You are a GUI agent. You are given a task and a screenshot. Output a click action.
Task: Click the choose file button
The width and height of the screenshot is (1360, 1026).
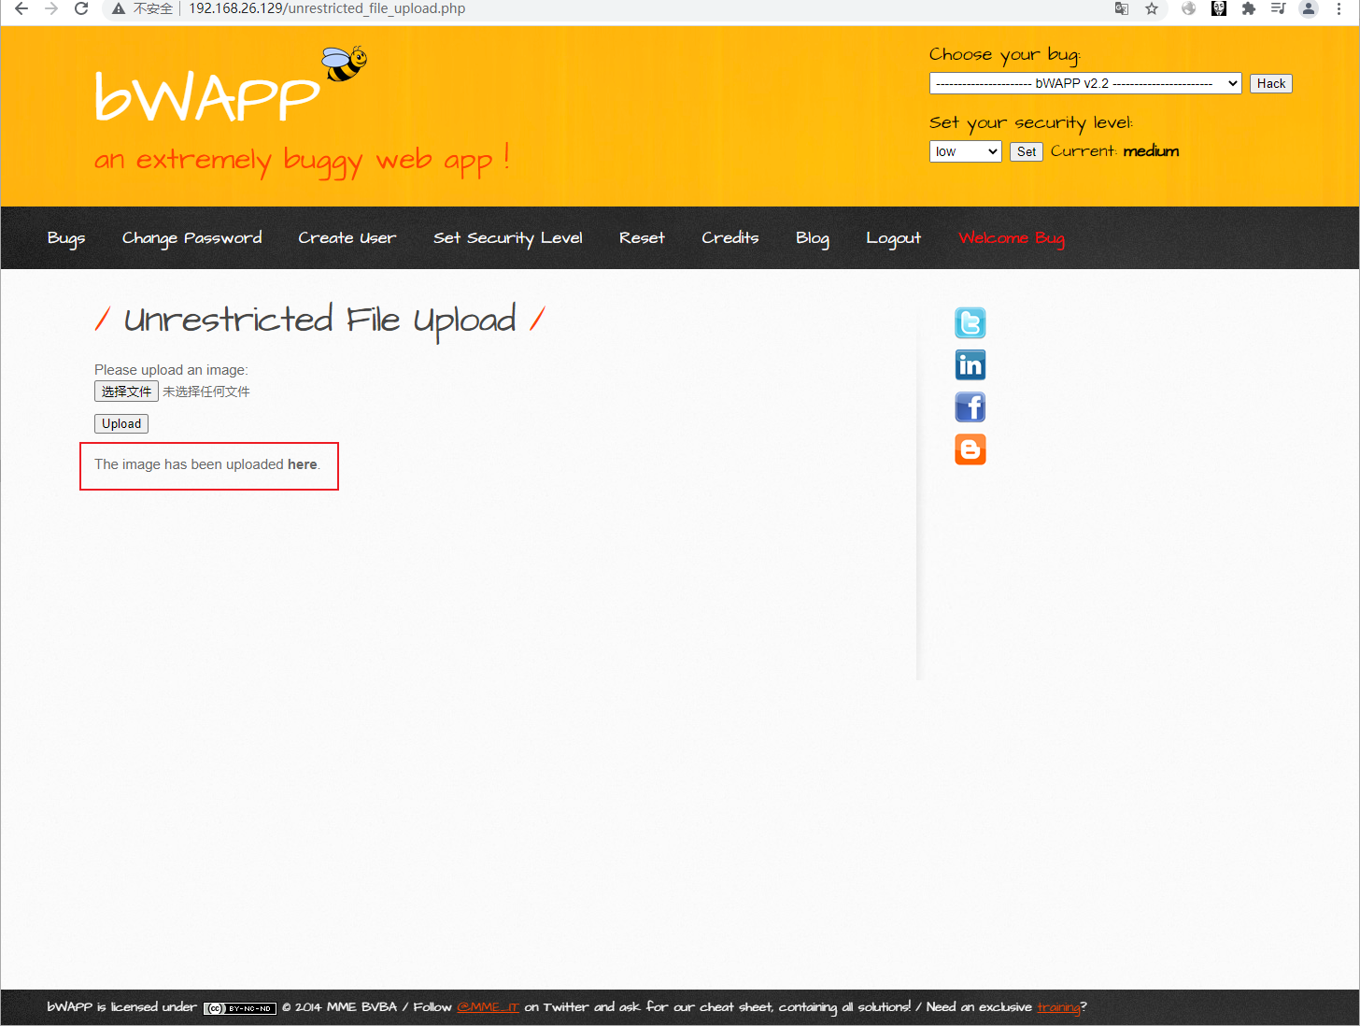click(126, 392)
